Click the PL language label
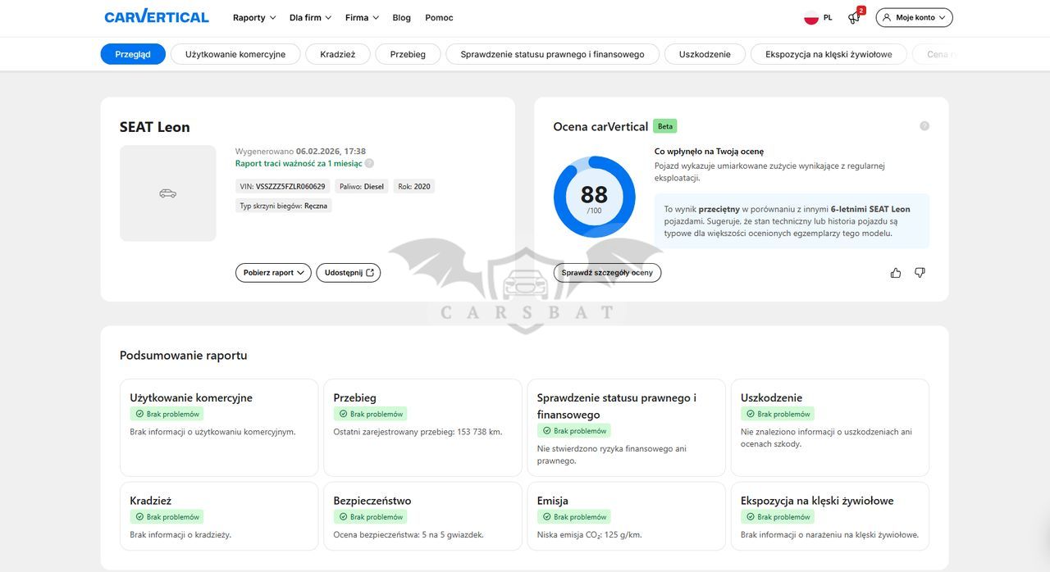This screenshot has height=572, width=1050. click(x=828, y=17)
